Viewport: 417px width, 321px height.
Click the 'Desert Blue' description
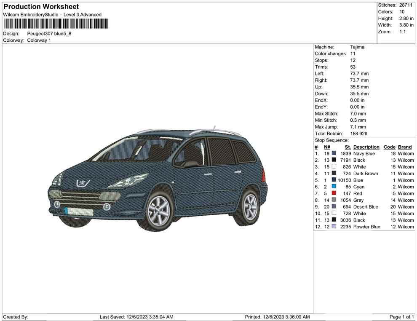coord(366,207)
